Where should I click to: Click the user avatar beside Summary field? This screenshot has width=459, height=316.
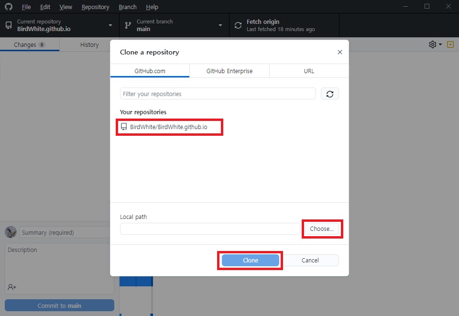pos(11,232)
